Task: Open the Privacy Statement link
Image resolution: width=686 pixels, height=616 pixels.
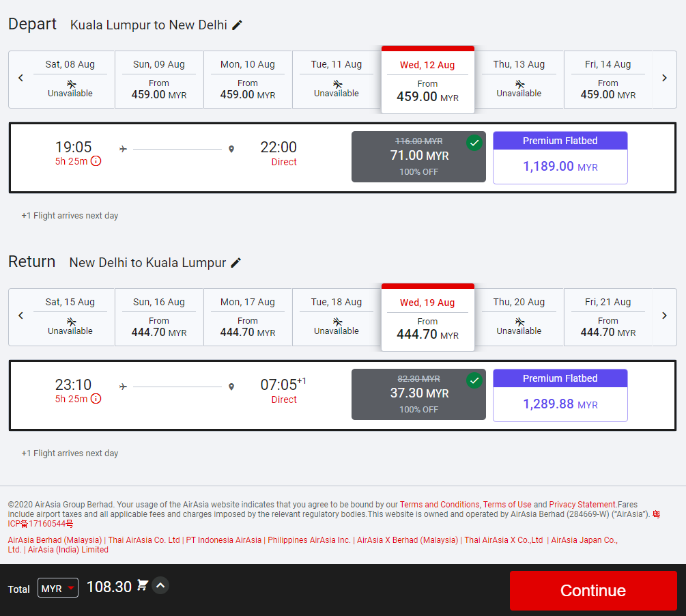Action: coord(582,505)
